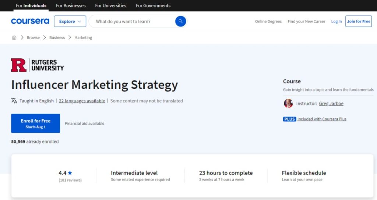This screenshot has width=377, height=200.
Task: Click the translation language icon
Action: tap(14, 101)
